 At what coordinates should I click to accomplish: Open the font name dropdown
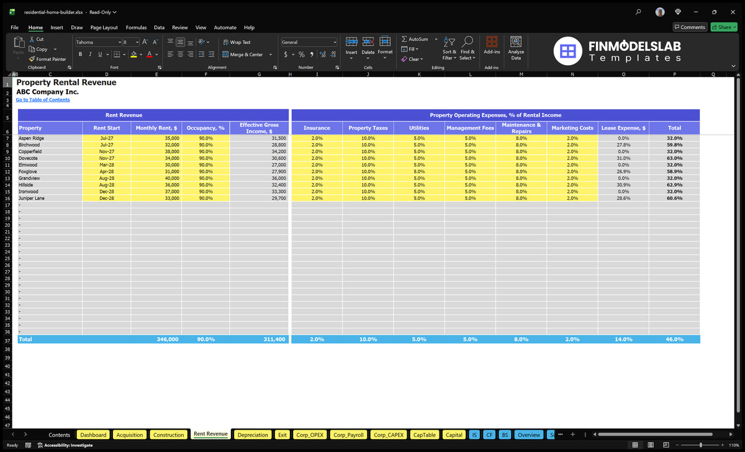point(119,42)
